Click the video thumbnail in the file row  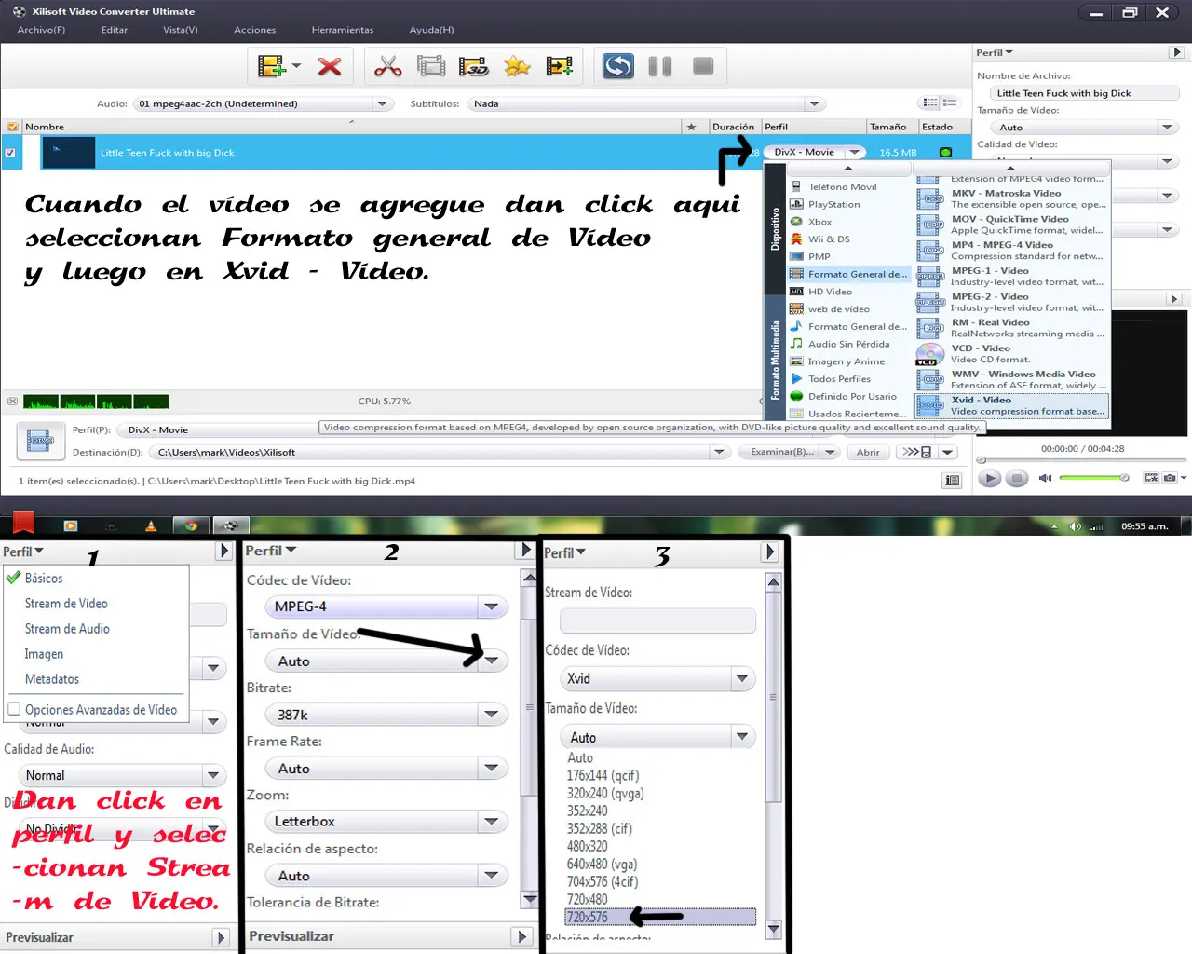(x=69, y=153)
